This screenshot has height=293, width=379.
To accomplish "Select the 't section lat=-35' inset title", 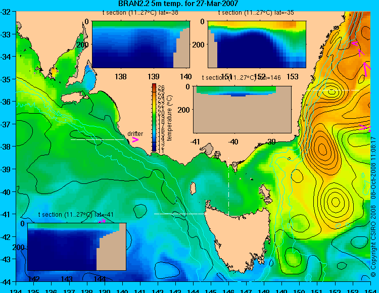I will point(256,13).
